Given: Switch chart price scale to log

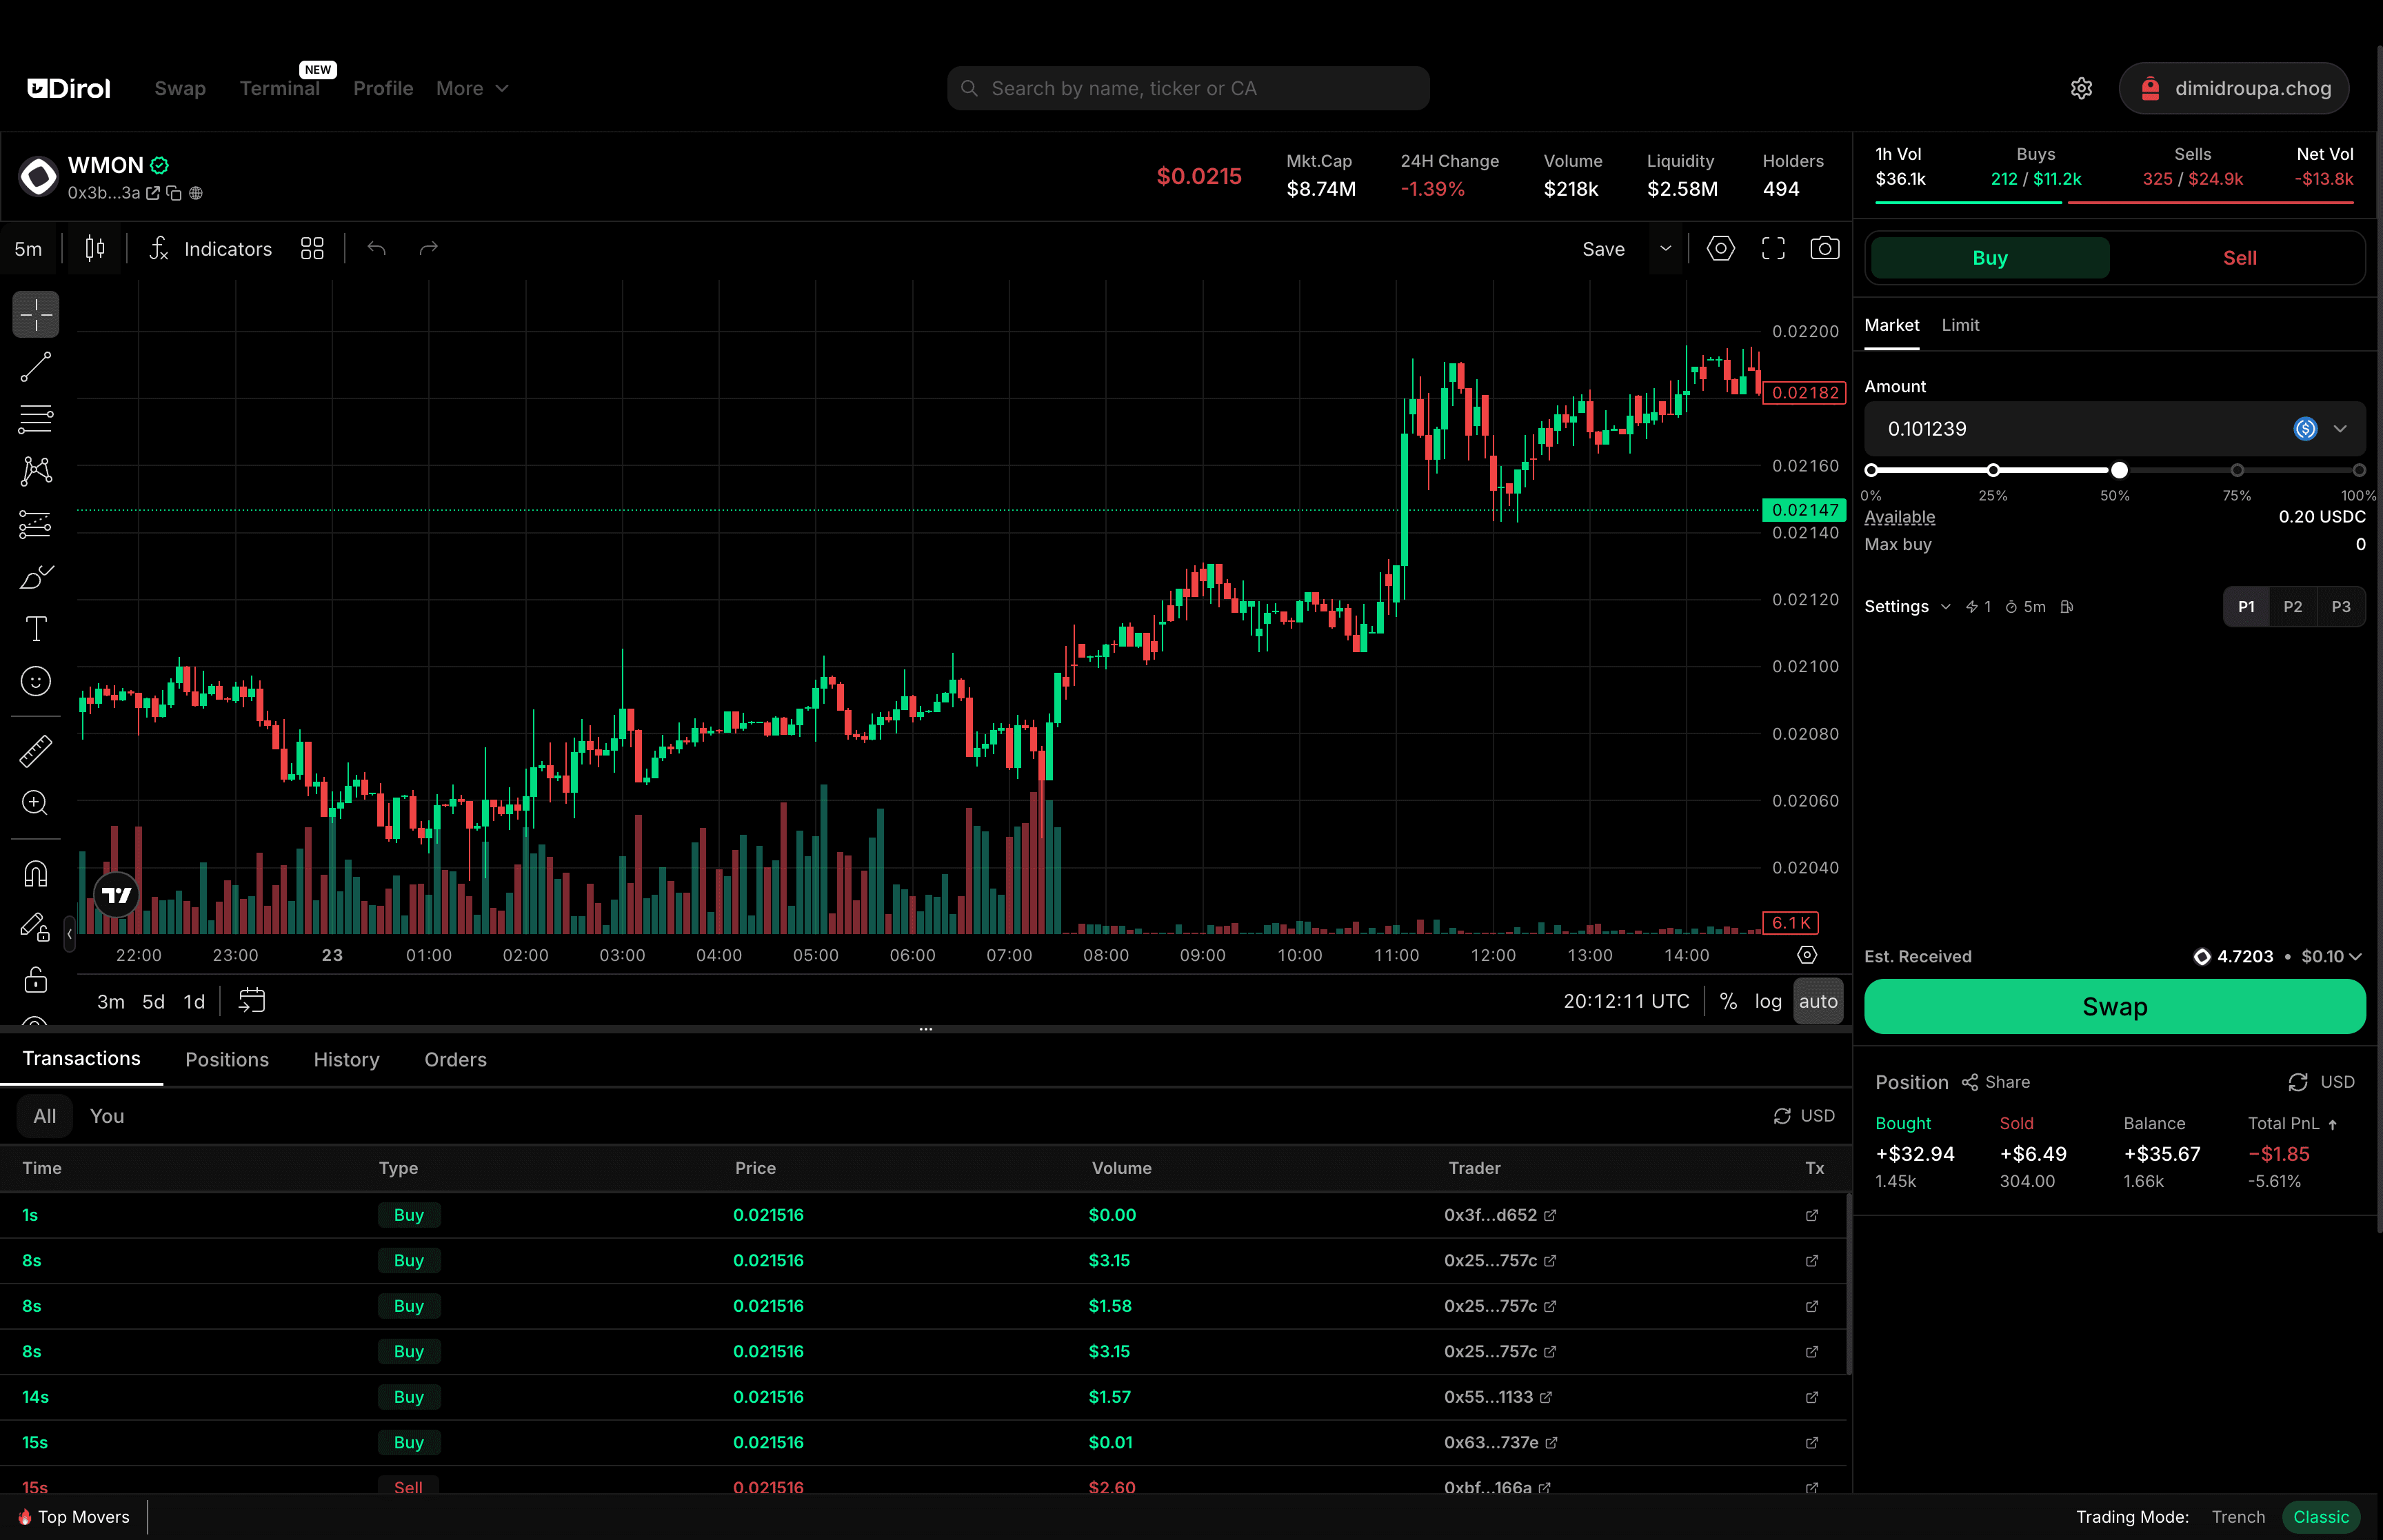Looking at the screenshot, I should tap(1769, 1000).
